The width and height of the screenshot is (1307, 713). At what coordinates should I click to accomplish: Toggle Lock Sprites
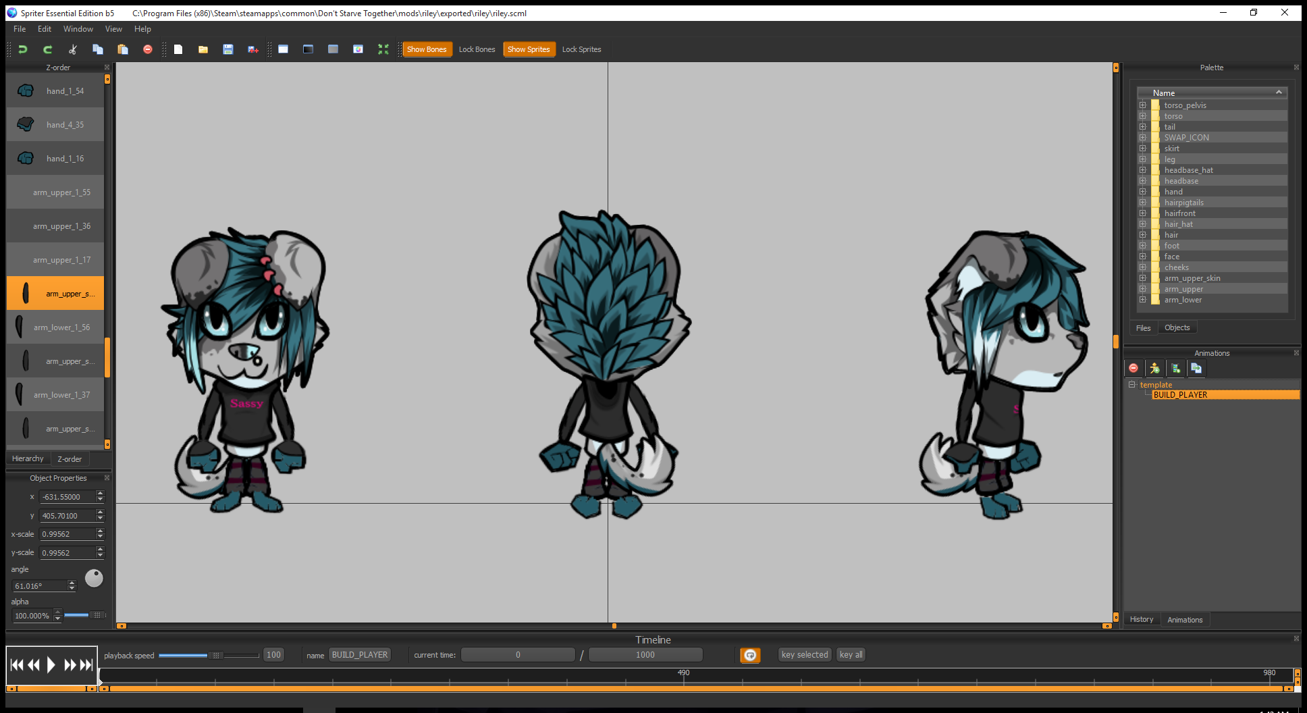[x=581, y=49]
